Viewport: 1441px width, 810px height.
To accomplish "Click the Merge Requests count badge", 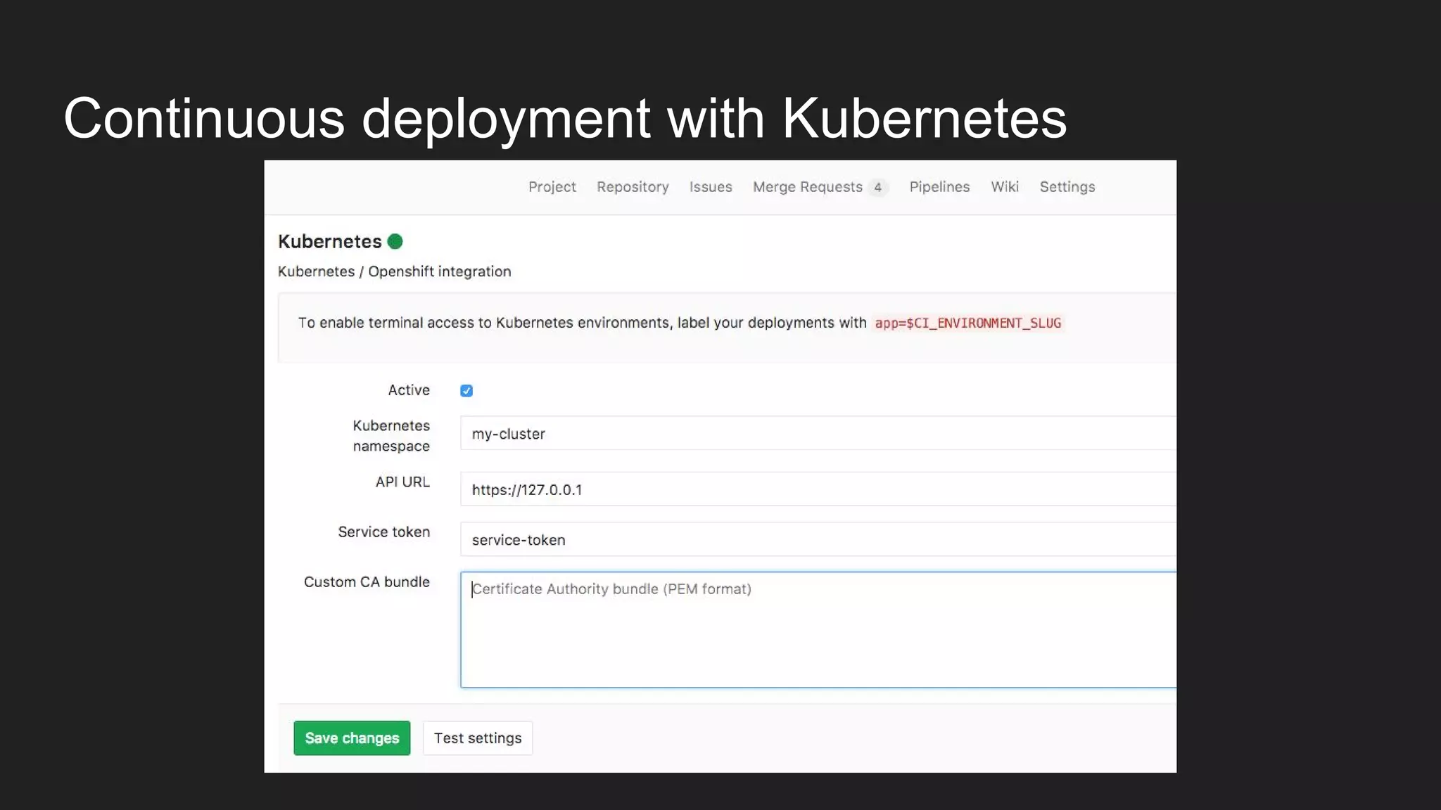I will point(877,188).
